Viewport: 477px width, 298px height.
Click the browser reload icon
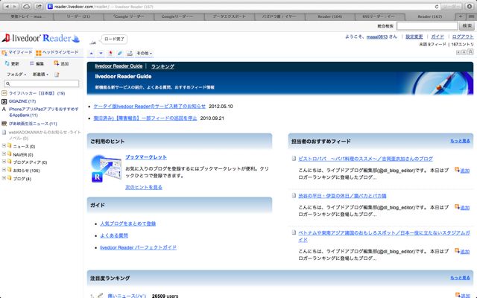[x=437, y=7]
